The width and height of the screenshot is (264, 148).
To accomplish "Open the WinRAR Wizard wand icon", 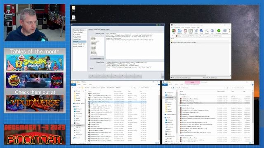I will (x=207, y=31).
